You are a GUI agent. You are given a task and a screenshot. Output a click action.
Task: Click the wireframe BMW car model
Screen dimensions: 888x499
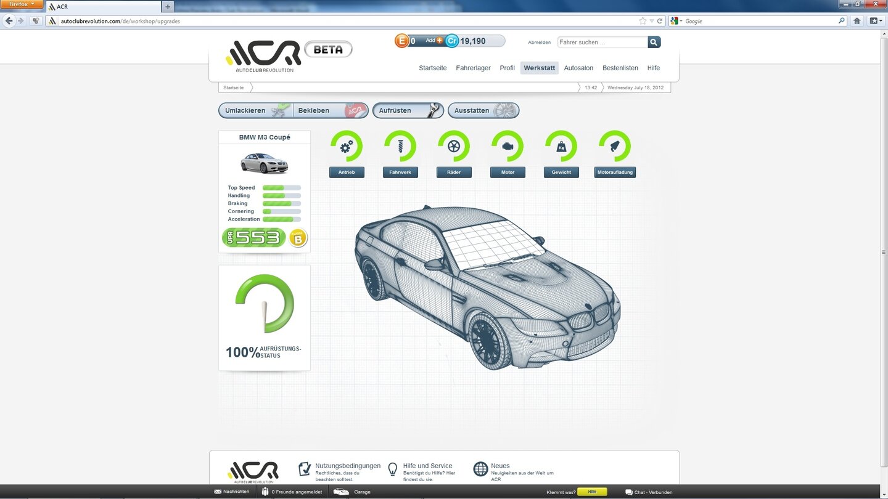coord(487,287)
